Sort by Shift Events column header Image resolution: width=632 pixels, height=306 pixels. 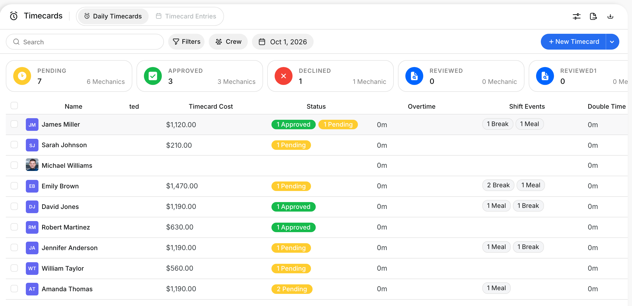(x=527, y=106)
